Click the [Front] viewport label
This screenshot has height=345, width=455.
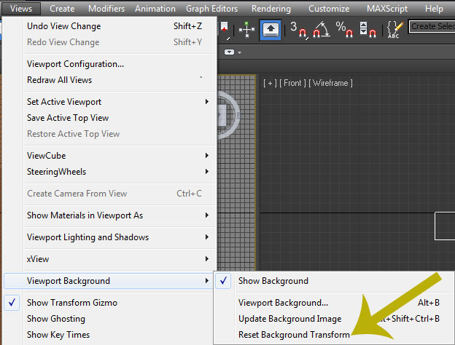click(292, 84)
